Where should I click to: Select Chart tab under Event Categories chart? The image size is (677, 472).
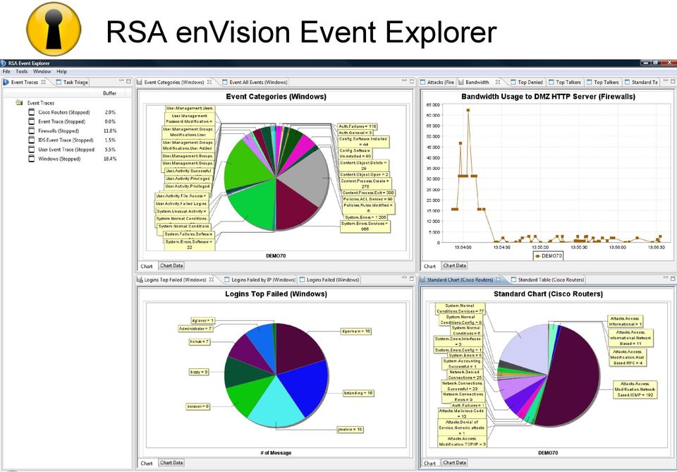(147, 267)
